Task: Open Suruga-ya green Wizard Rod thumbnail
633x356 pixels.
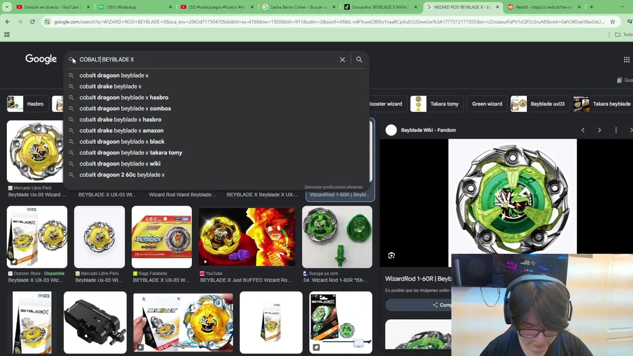Action: (x=337, y=237)
